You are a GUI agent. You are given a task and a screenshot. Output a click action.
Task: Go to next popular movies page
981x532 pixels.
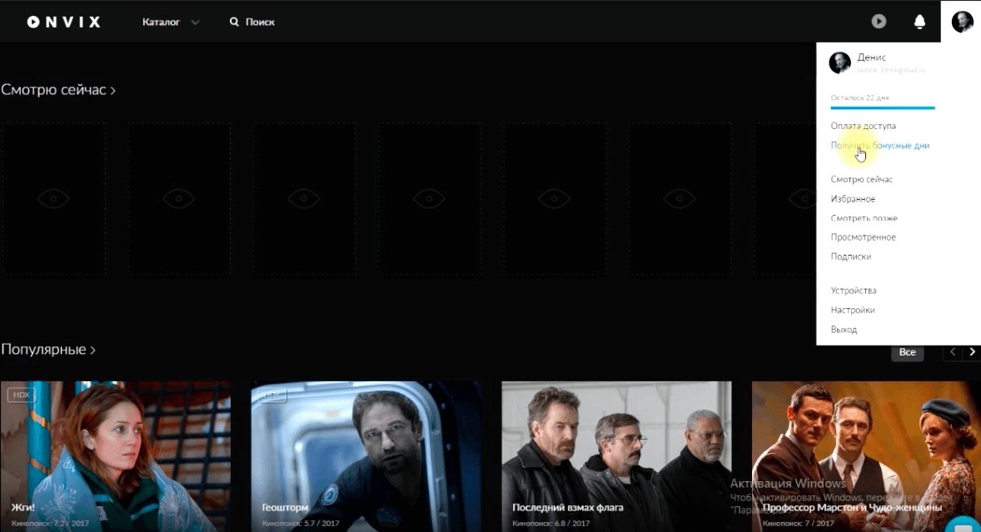[972, 352]
